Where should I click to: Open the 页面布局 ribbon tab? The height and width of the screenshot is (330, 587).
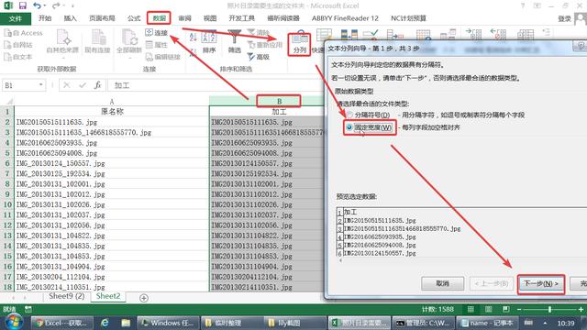[x=102, y=18]
